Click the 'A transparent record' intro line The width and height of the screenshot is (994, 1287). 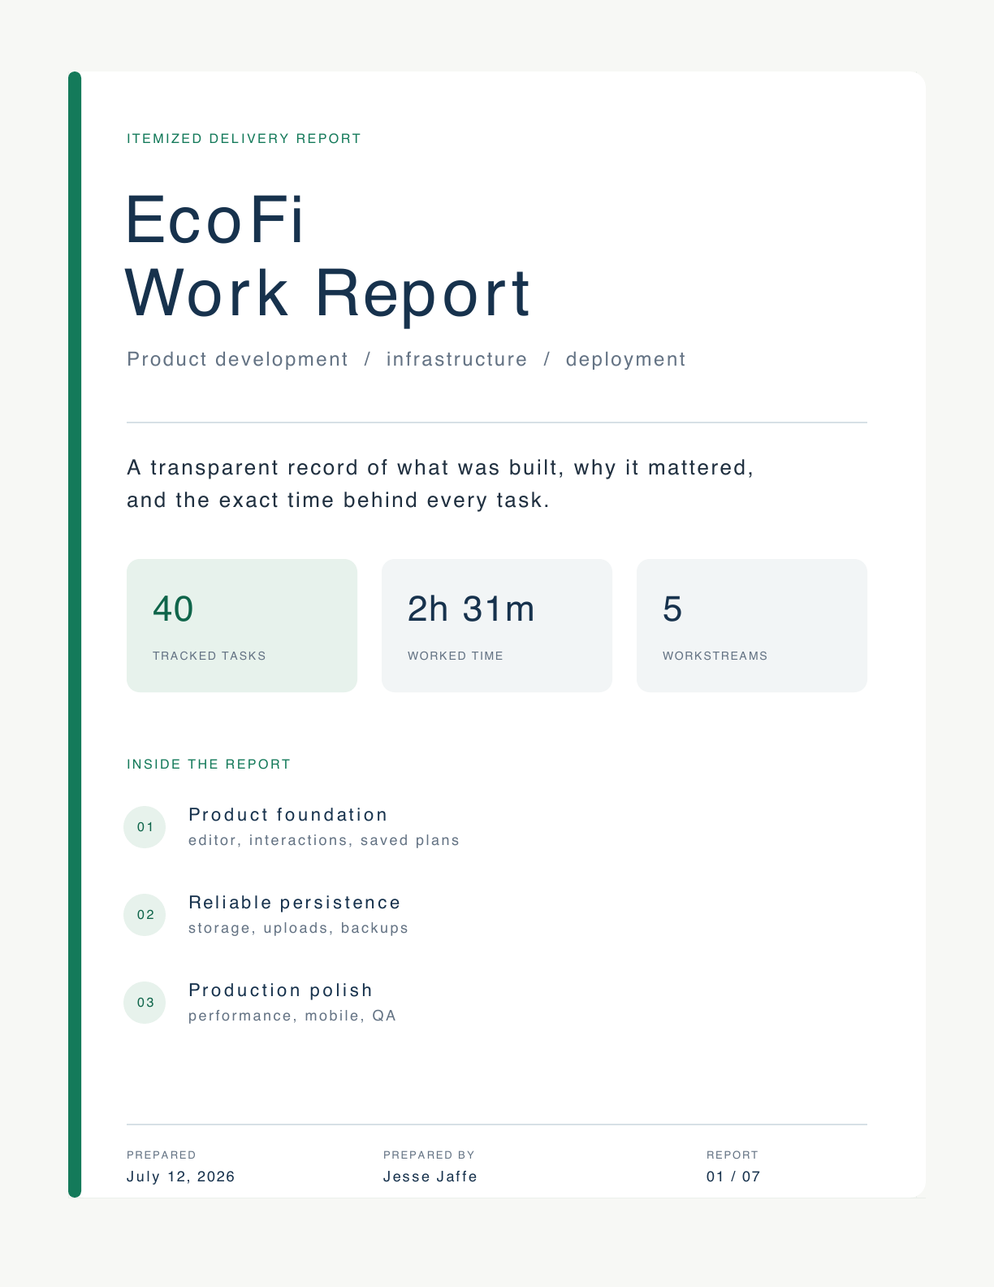pyautogui.click(x=440, y=468)
